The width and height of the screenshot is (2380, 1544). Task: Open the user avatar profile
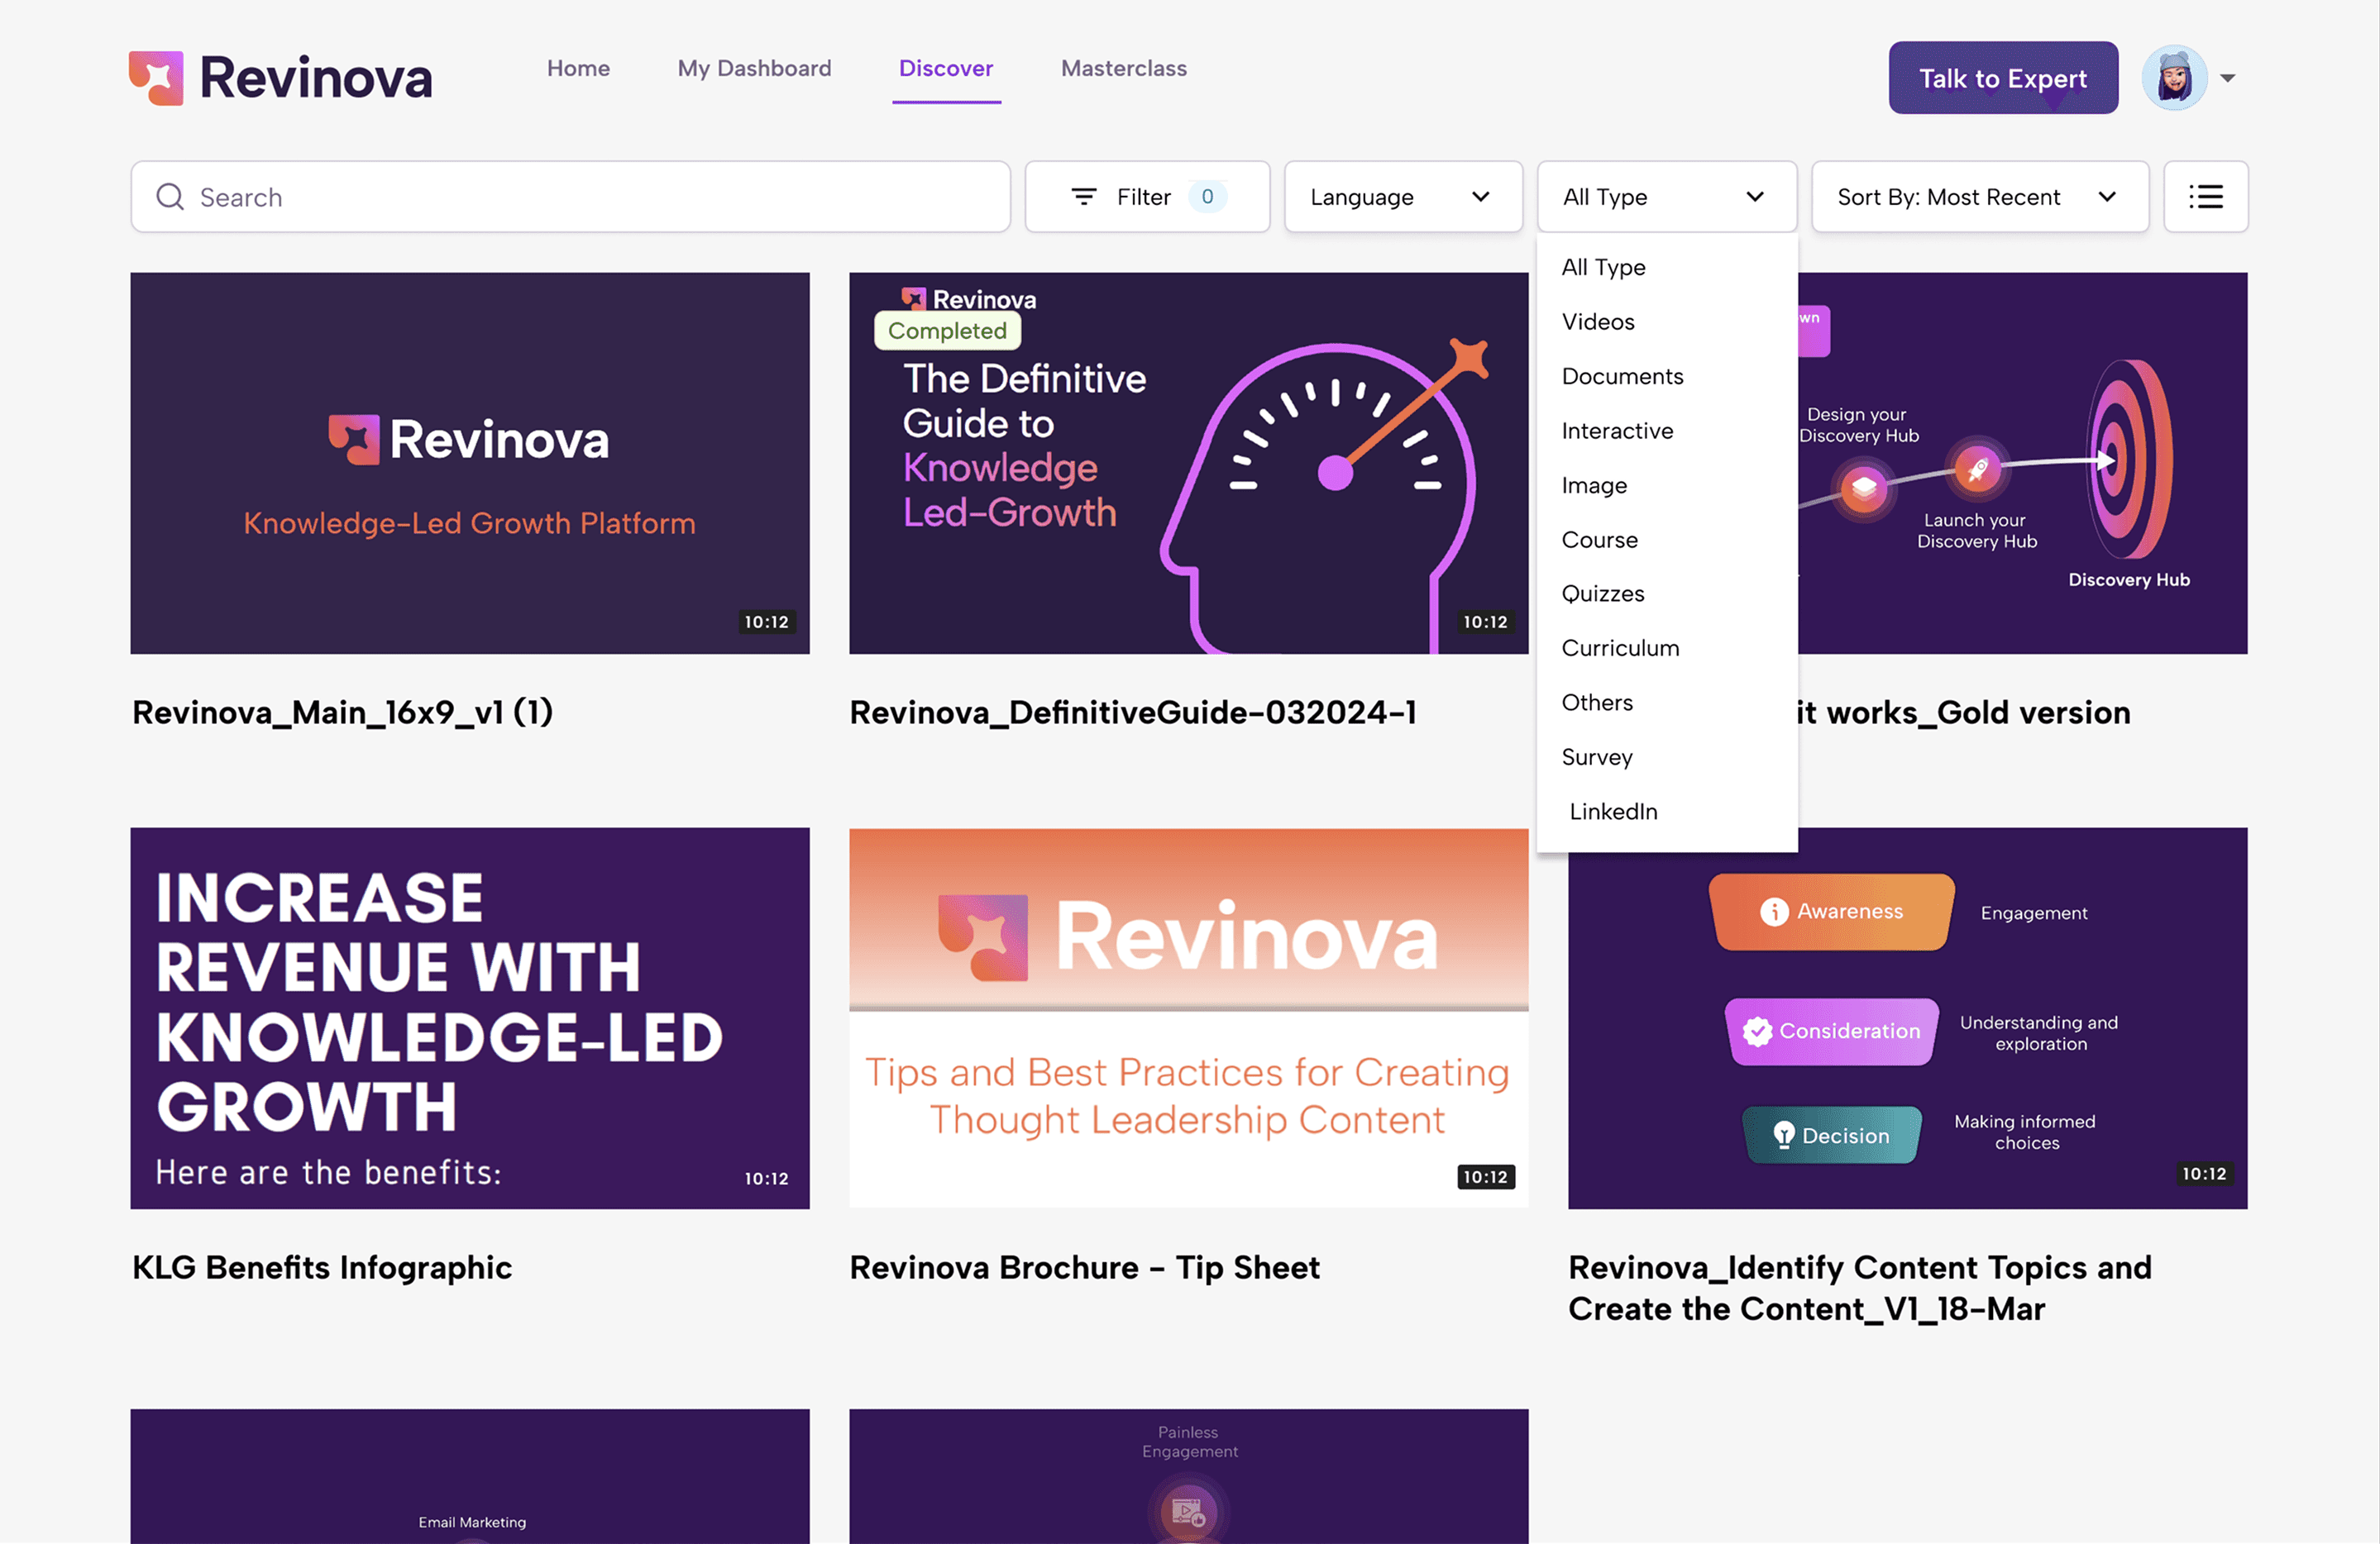pos(2173,78)
